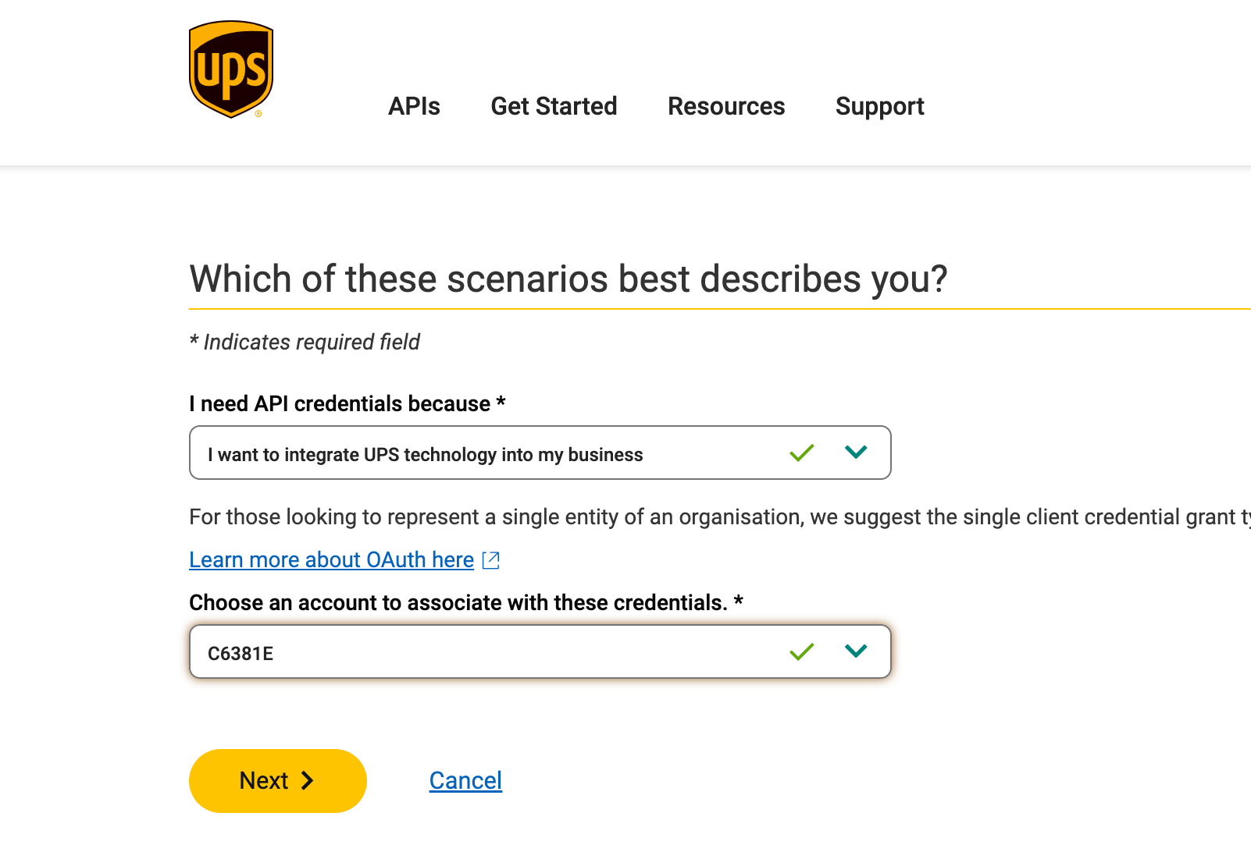Image resolution: width=1251 pixels, height=852 pixels.
Task: Click the arrow icon inside the Next button
Action: [308, 781]
